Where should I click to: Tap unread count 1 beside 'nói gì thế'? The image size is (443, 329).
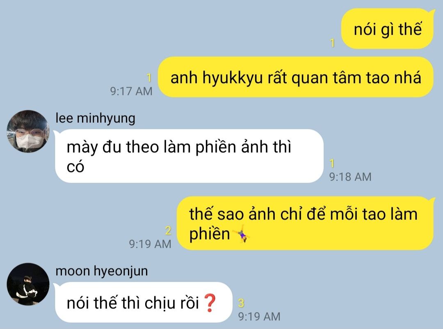332,43
